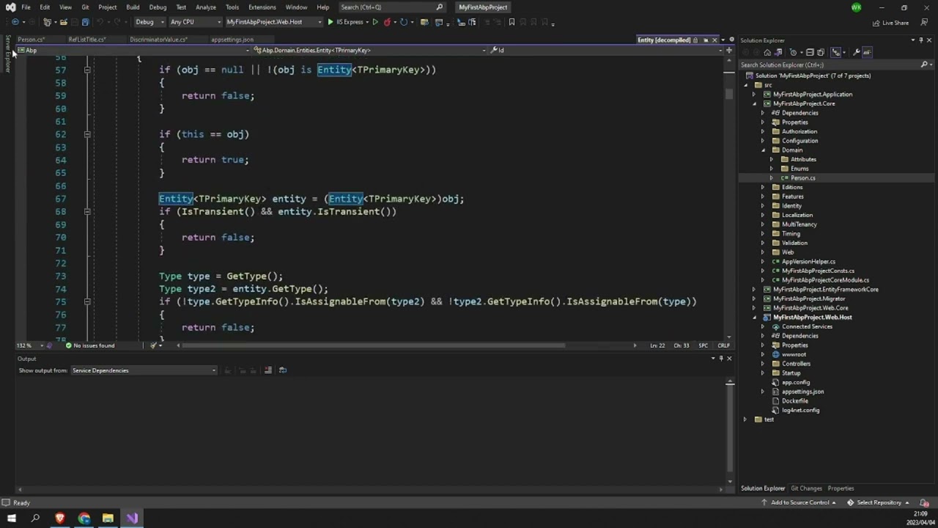938x528 pixels.
Task: Collapse the code block at line 68
Action: (86, 211)
